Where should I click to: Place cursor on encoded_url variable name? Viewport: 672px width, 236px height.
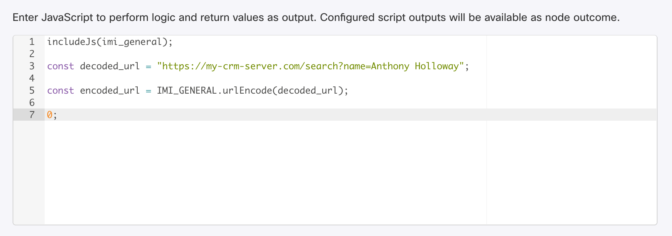110,91
